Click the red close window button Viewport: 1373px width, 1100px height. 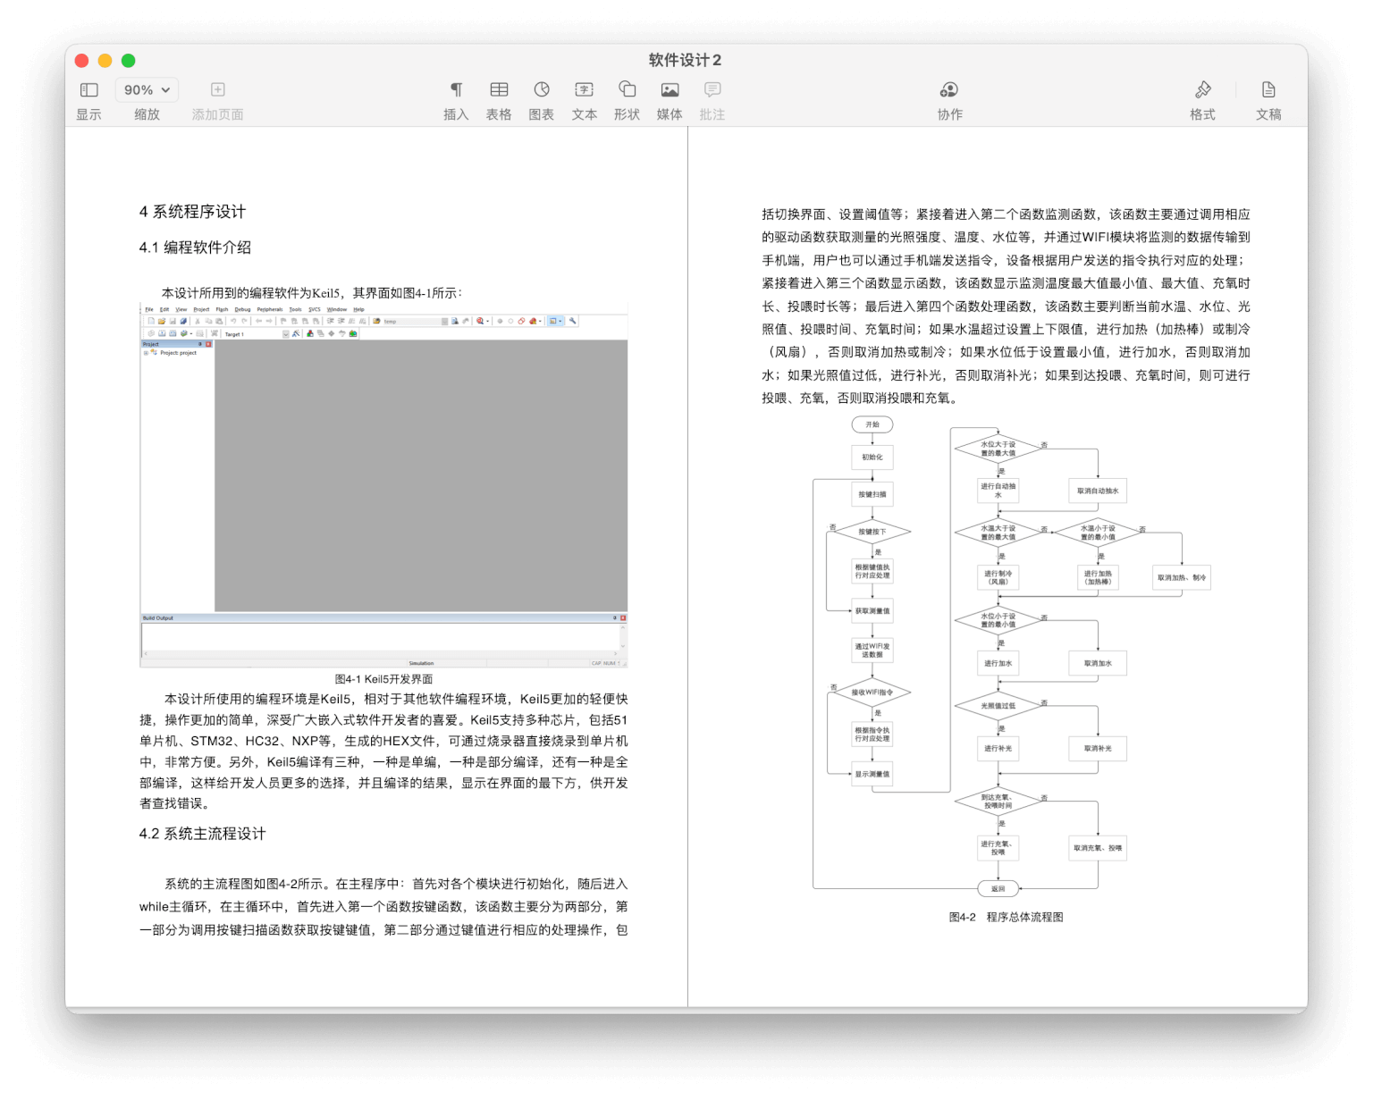point(81,60)
